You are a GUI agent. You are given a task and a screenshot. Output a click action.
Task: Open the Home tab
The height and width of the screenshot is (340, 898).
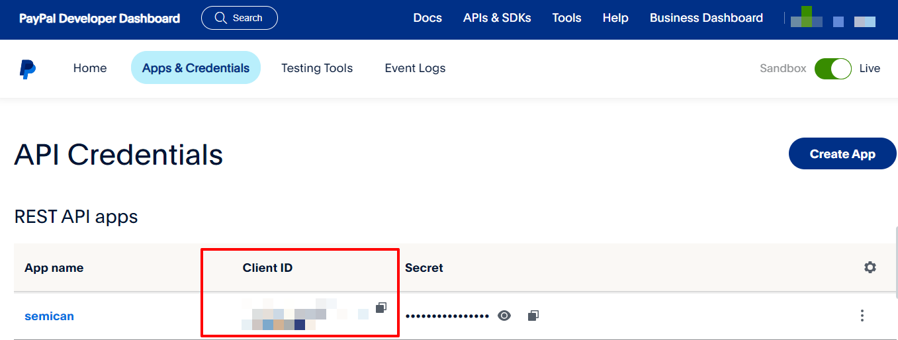point(90,68)
